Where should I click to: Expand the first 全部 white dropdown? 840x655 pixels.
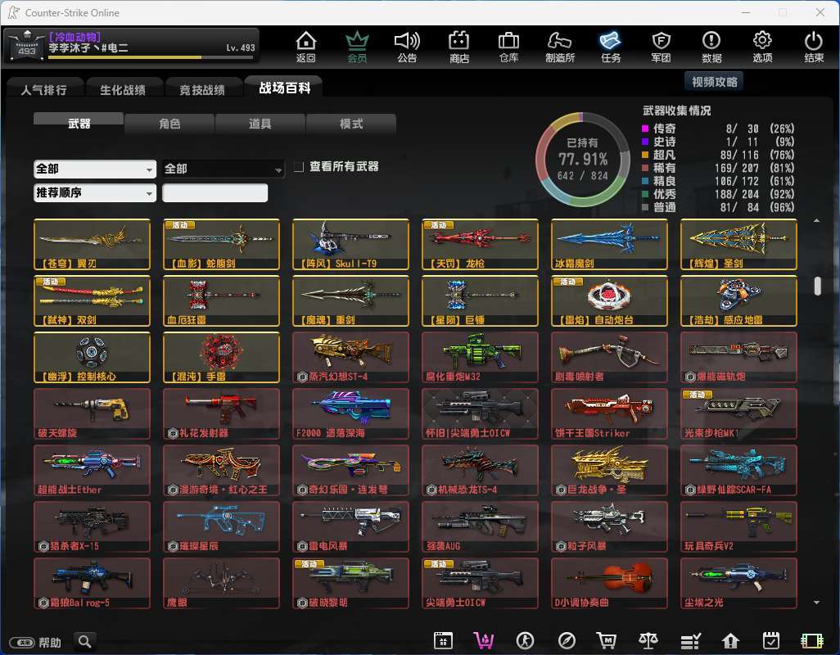(x=94, y=169)
